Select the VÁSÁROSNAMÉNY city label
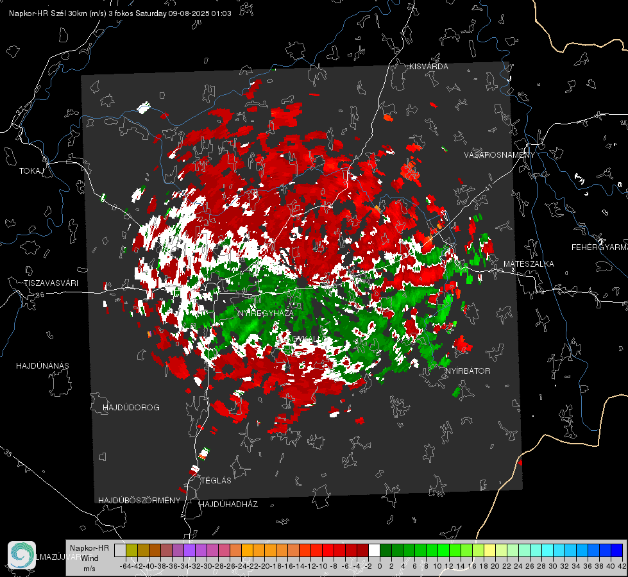 click(x=500, y=155)
